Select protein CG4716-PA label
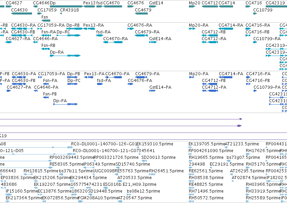This screenshot has width=287, height=203. coord(258,74)
